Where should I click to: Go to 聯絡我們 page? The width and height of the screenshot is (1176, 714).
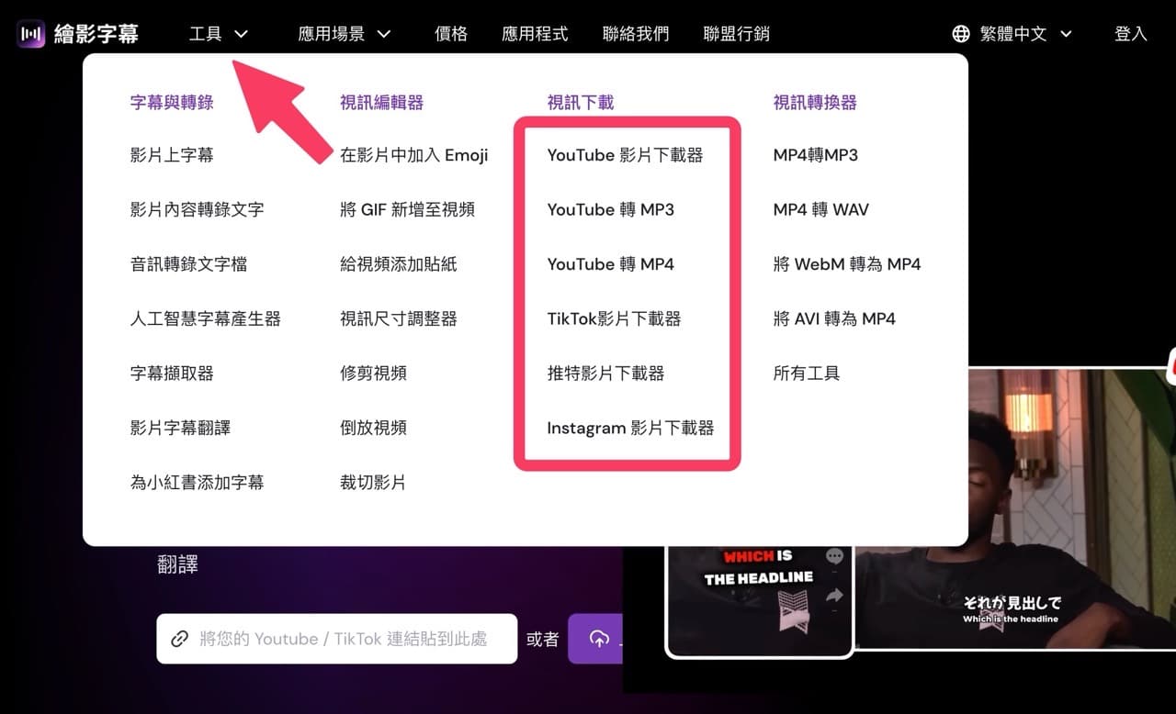coord(636,34)
